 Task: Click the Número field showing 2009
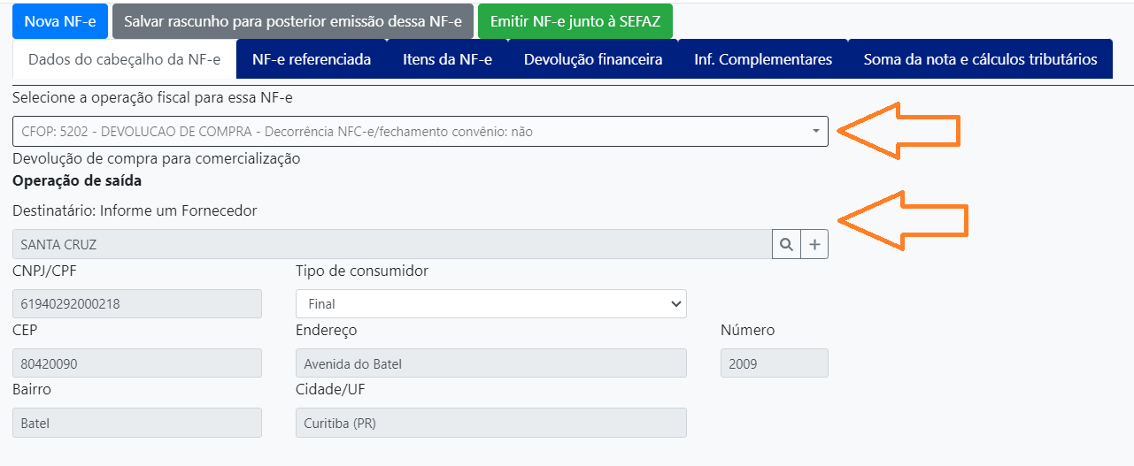pyautogui.click(x=774, y=363)
